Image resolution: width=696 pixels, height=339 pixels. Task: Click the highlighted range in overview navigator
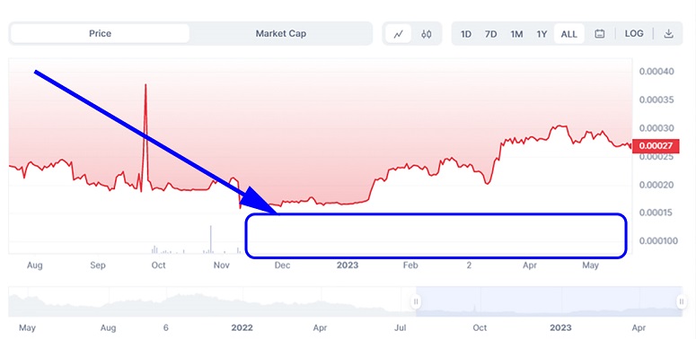tap(549, 301)
